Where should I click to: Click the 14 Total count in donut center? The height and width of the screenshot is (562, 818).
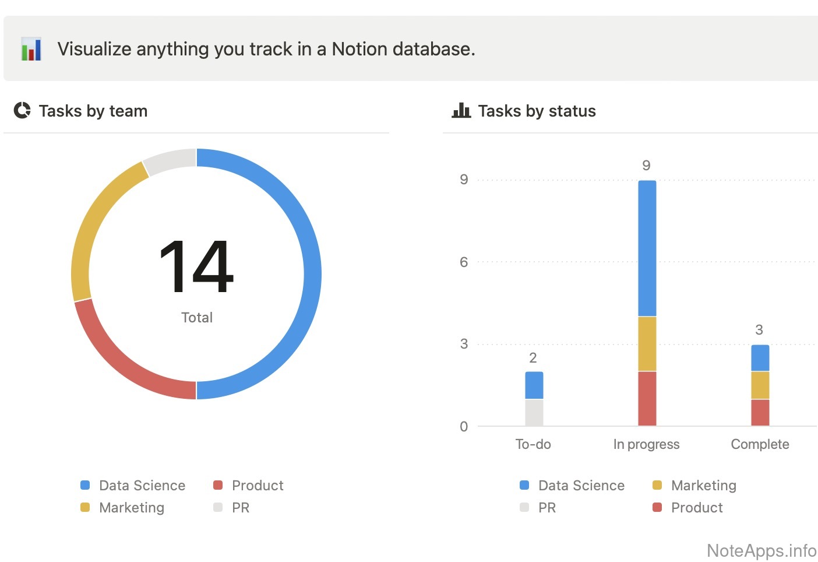(x=196, y=267)
